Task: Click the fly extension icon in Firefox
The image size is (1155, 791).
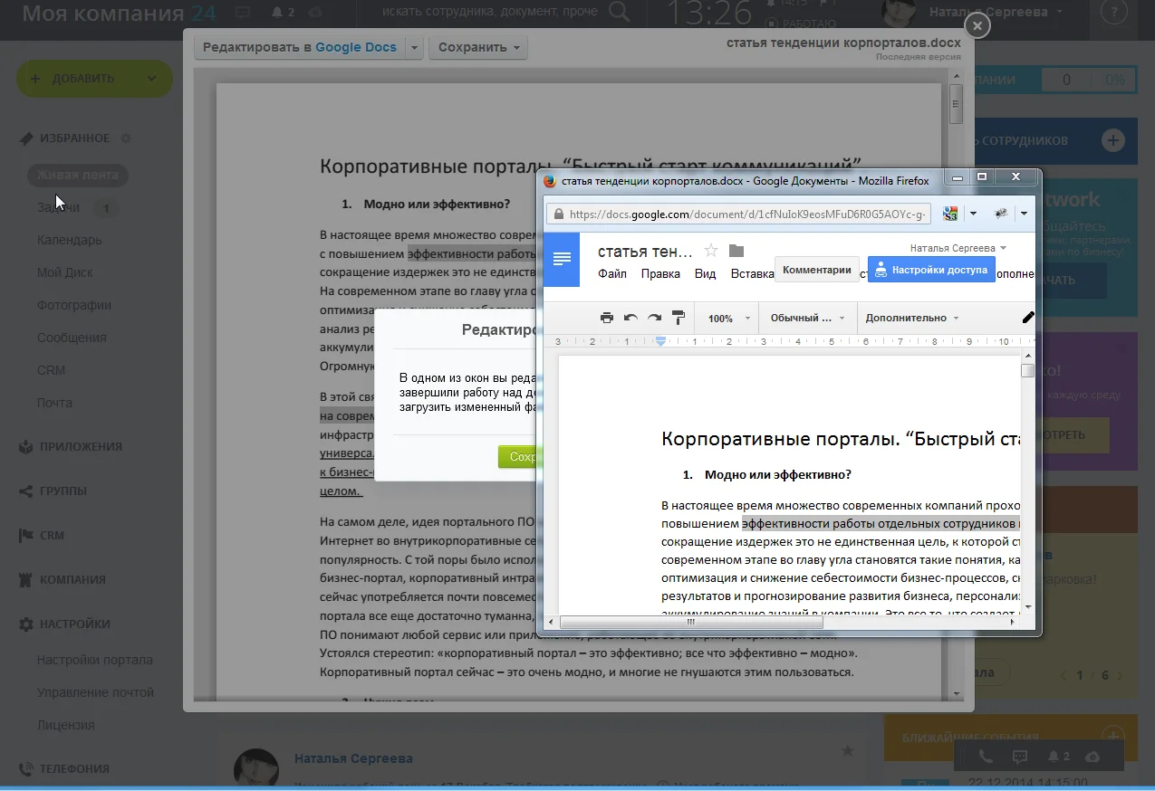Action: [1001, 214]
